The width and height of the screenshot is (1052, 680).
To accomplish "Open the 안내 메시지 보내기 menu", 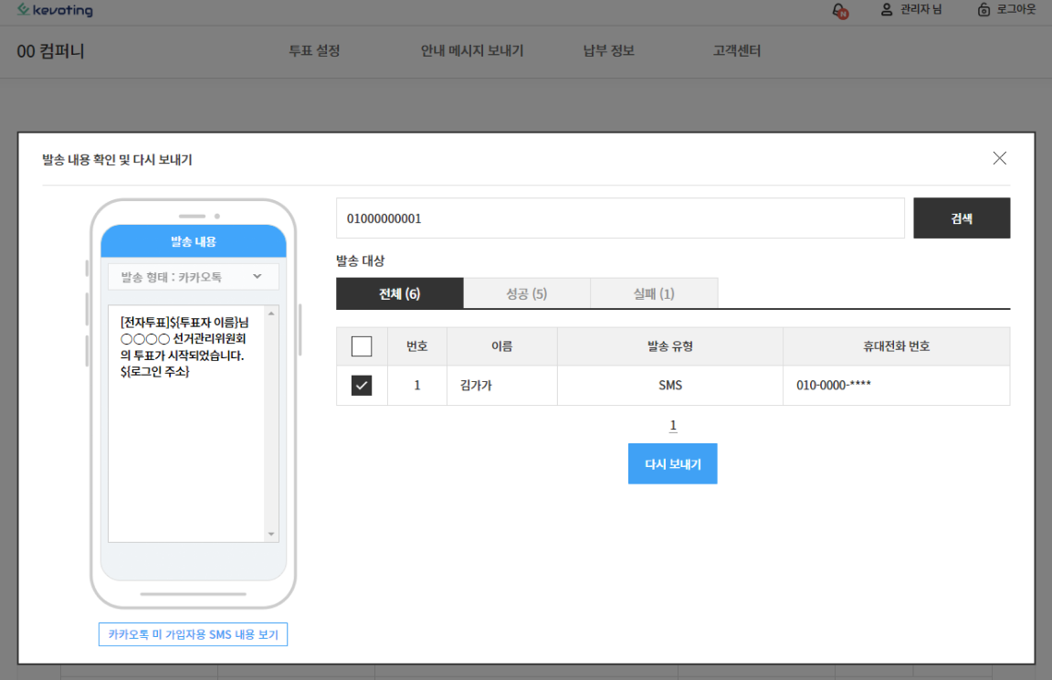I will pyautogui.click(x=472, y=51).
